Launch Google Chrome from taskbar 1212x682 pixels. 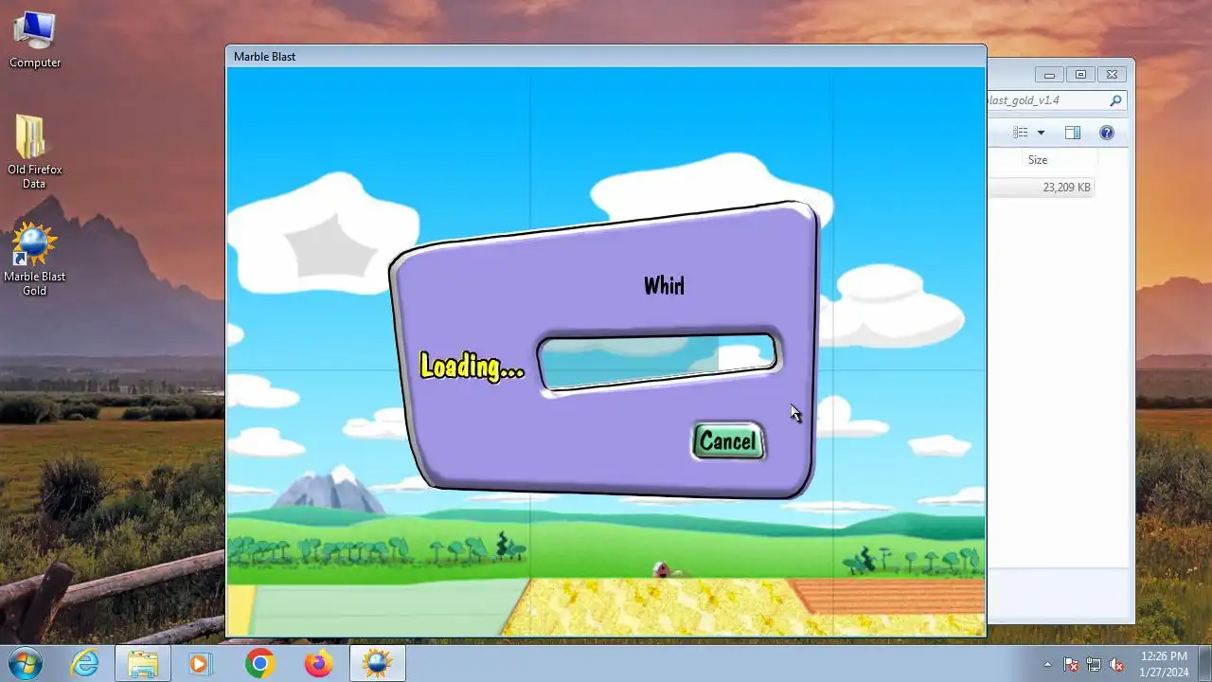pyautogui.click(x=259, y=664)
